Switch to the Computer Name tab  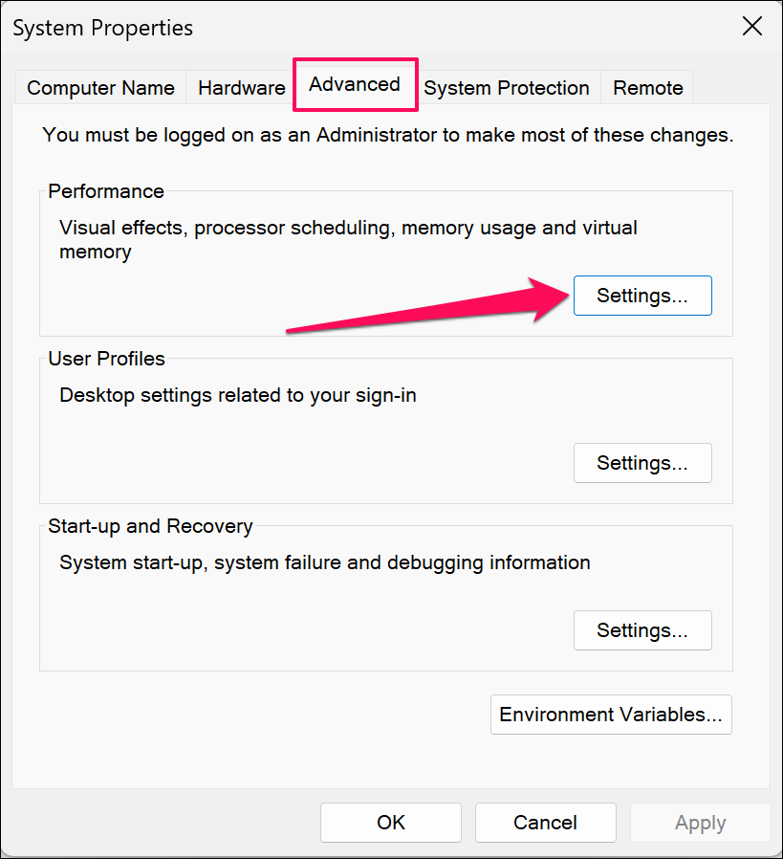(99, 87)
